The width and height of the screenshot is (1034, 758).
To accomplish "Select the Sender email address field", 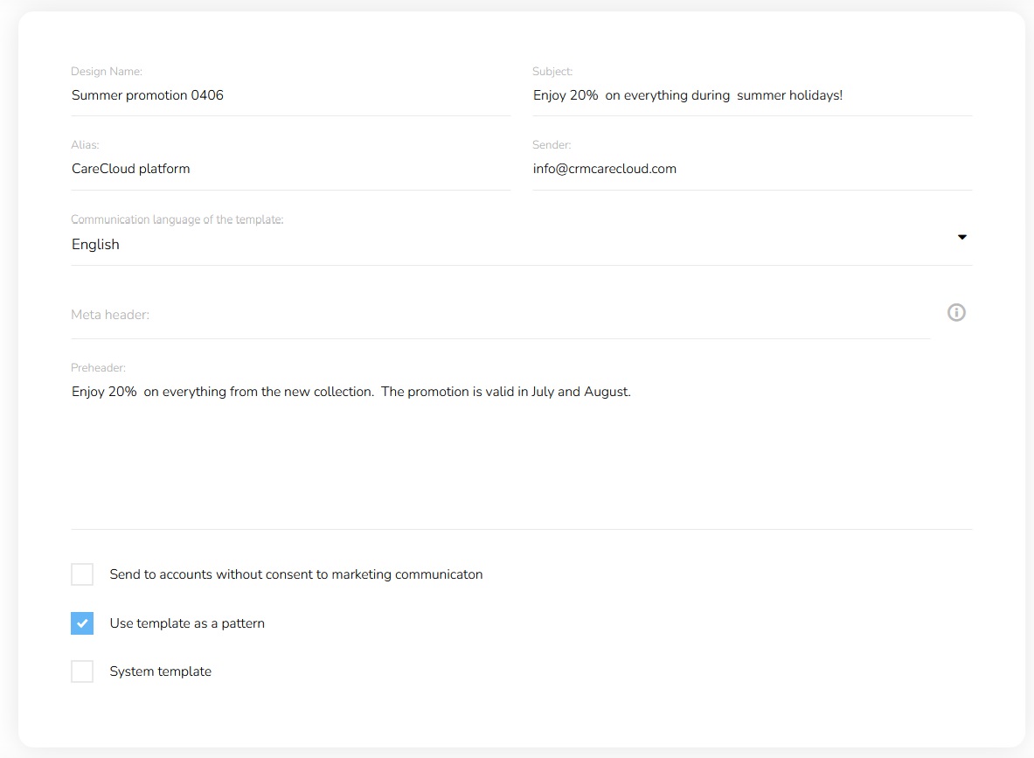I will (x=750, y=169).
